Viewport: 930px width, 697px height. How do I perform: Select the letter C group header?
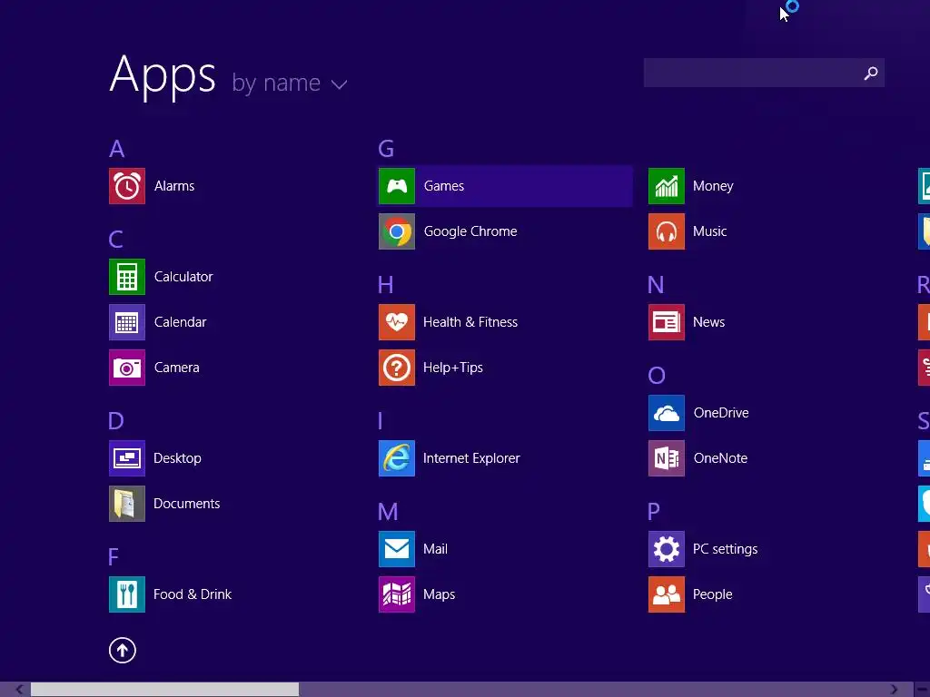116,240
